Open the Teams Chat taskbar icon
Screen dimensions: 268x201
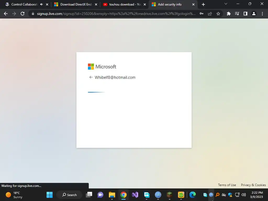pos(100,195)
